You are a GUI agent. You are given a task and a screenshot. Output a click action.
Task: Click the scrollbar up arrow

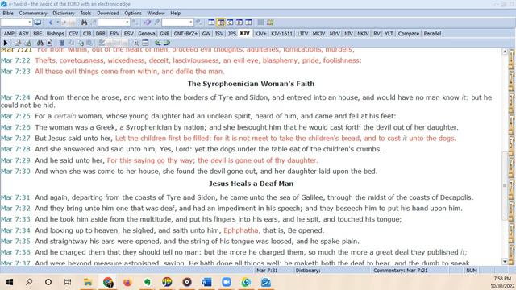pyautogui.click(x=505, y=52)
